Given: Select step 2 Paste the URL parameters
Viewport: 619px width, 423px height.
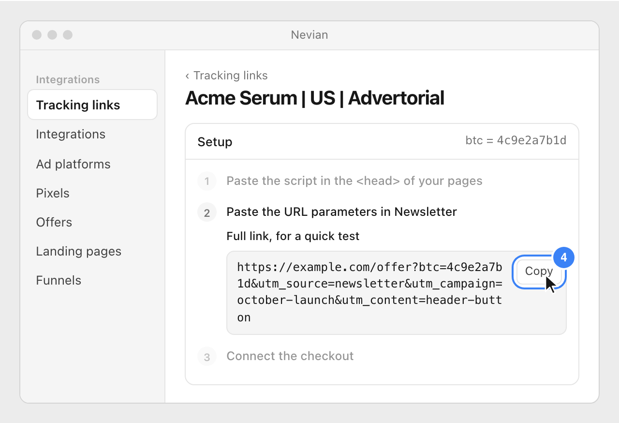Looking at the screenshot, I should (341, 211).
